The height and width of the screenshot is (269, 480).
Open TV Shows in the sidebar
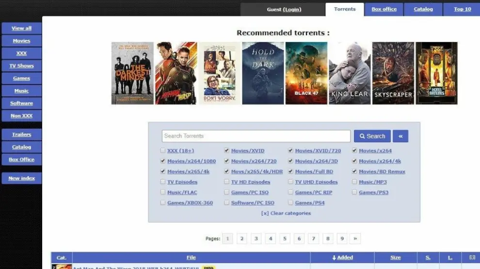point(21,66)
